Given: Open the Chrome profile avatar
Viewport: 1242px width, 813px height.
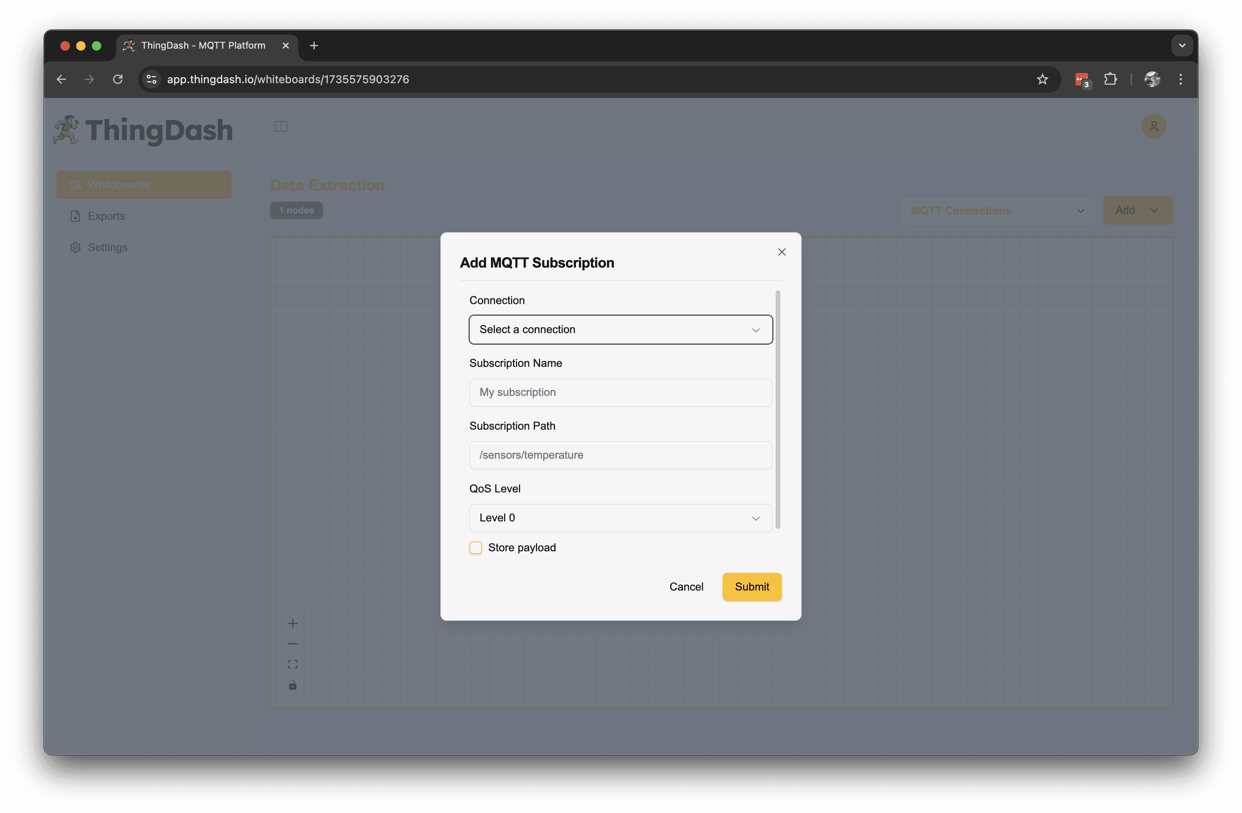Looking at the screenshot, I should (x=1152, y=79).
